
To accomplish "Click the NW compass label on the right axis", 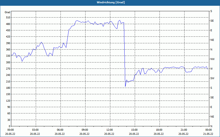I will click(212, 59).
